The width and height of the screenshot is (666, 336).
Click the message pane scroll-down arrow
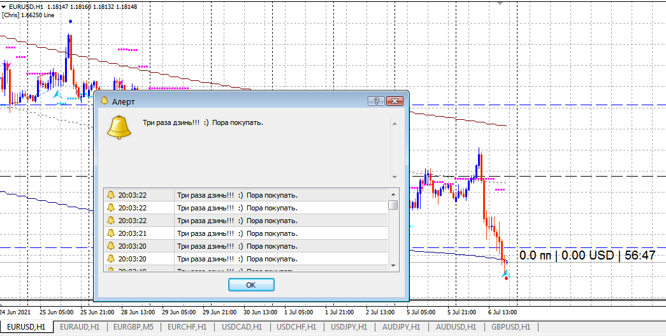click(x=395, y=177)
